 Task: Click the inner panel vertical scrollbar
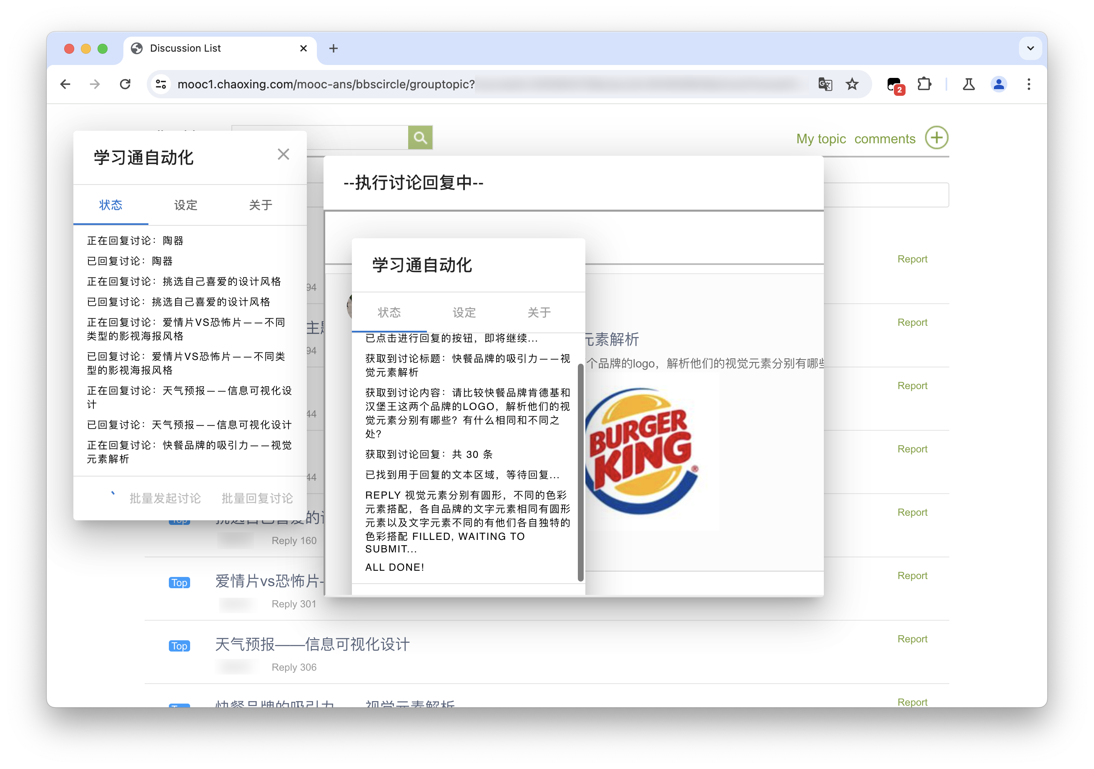580,472
